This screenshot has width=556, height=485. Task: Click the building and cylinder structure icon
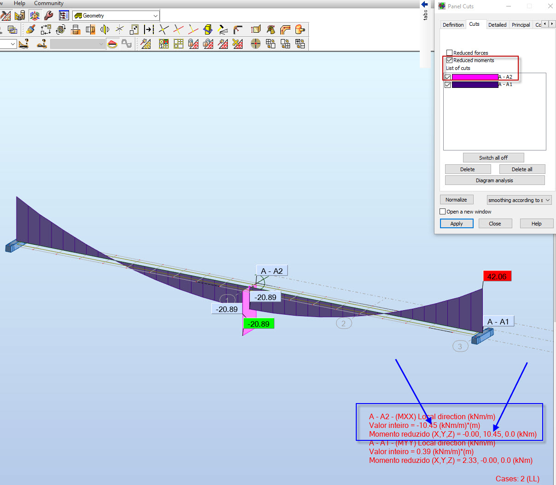pyautogui.click(x=20, y=16)
